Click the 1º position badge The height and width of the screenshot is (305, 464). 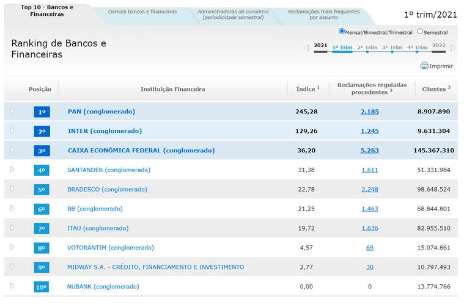[x=42, y=112]
